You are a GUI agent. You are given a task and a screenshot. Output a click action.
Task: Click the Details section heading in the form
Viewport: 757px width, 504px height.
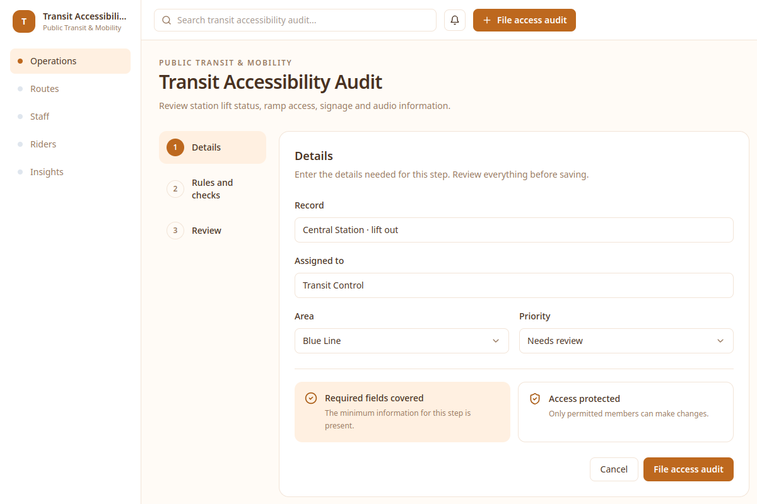[x=314, y=156]
